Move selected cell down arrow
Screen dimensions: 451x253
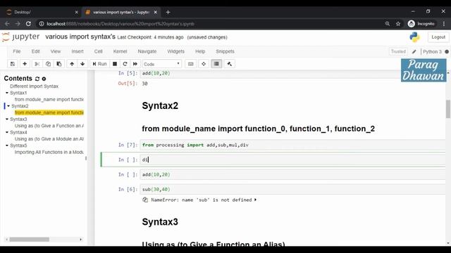pyautogui.click(x=82, y=64)
